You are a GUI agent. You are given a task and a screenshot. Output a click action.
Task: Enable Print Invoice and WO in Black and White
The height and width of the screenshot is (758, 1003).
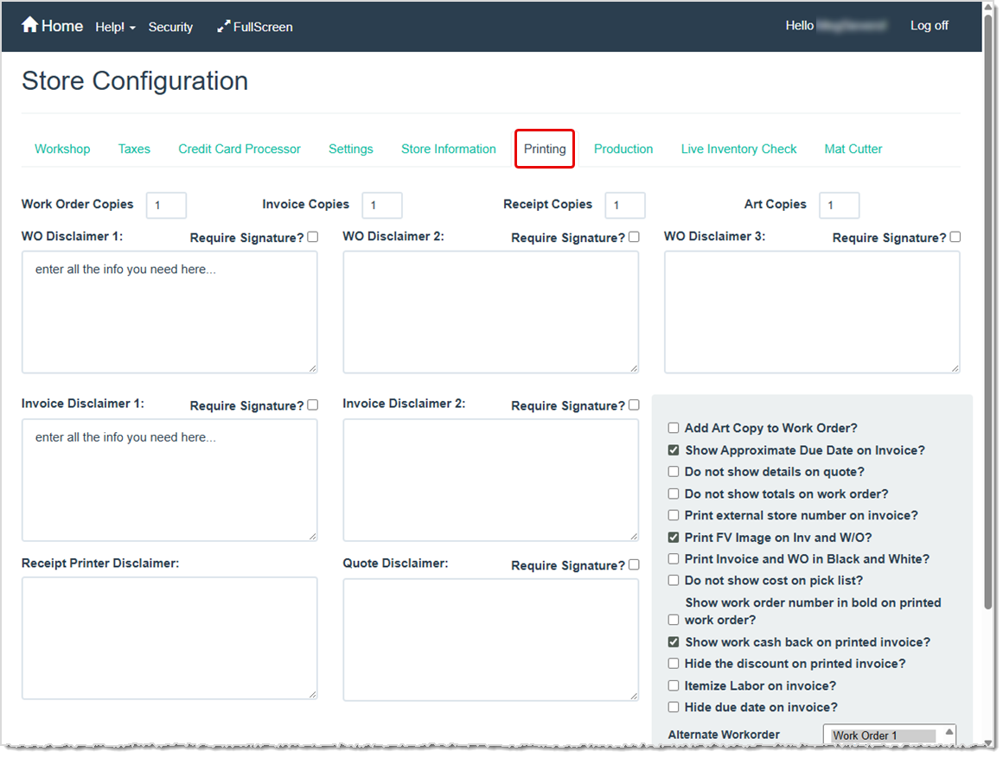pyautogui.click(x=673, y=558)
